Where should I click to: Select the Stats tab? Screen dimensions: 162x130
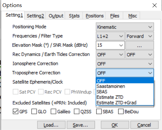click(x=74, y=16)
